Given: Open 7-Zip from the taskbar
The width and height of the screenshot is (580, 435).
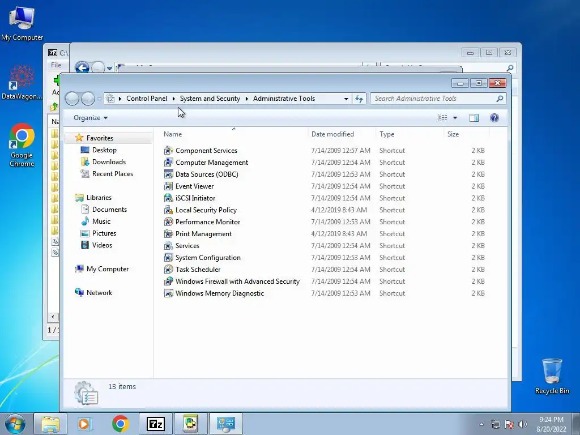Looking at the screenshot, I should pos(155,424).
